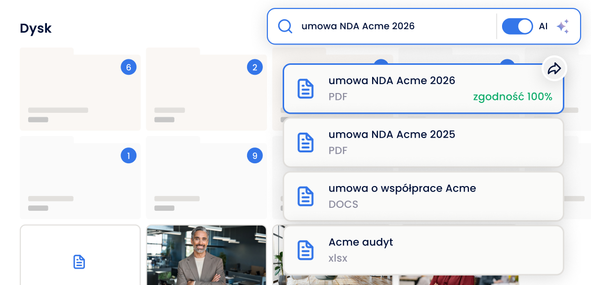The image size is (591, 285).
Task: Click the AI sparkle stars icon
Action: (x=563, y=26)
